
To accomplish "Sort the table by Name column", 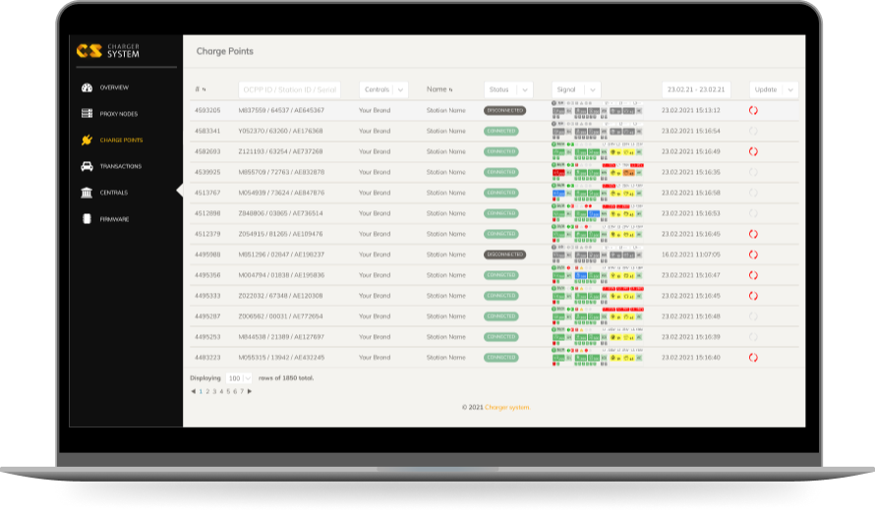I will pyautogui.click(x=438, y=89).
